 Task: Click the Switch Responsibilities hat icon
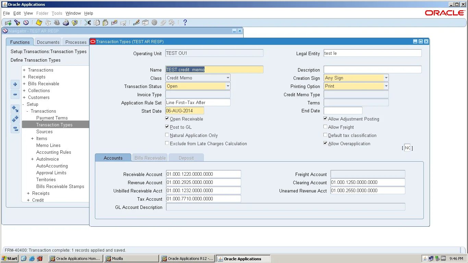(57, 23)
